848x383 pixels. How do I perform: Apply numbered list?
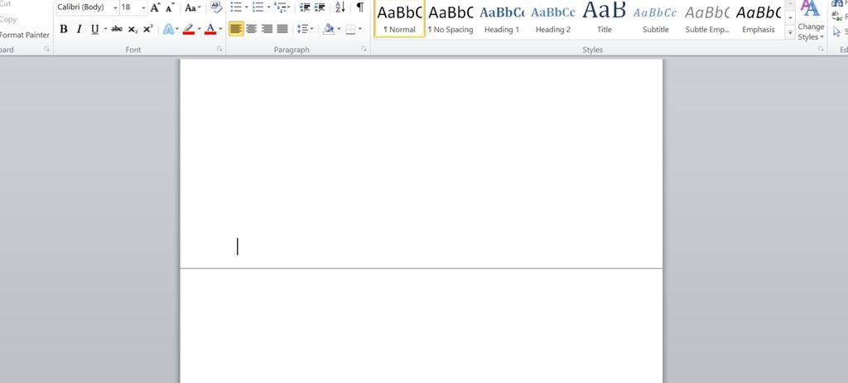[258, 7]
